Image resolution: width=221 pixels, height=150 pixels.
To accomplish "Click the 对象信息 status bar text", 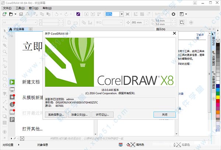I will point(43,144).
